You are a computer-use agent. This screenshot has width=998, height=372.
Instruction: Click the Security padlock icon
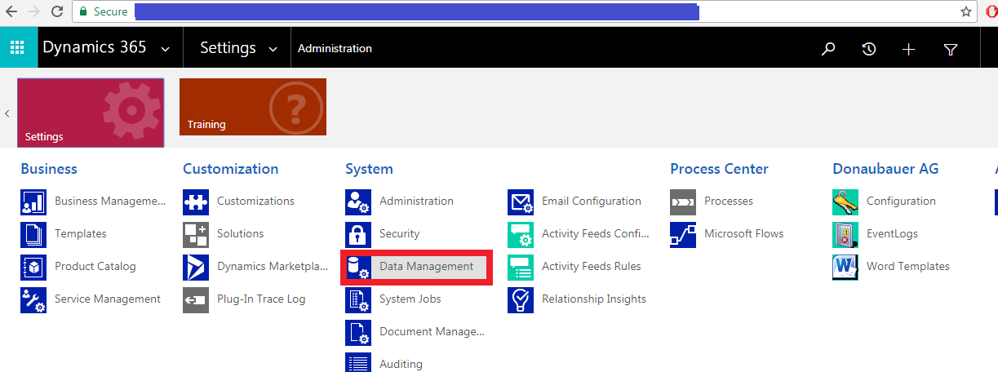(x=358, y=234)
